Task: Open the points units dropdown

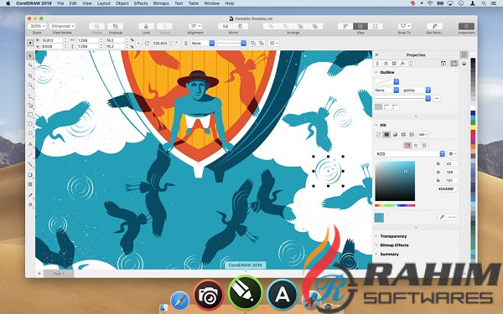Action: (416, 90)
